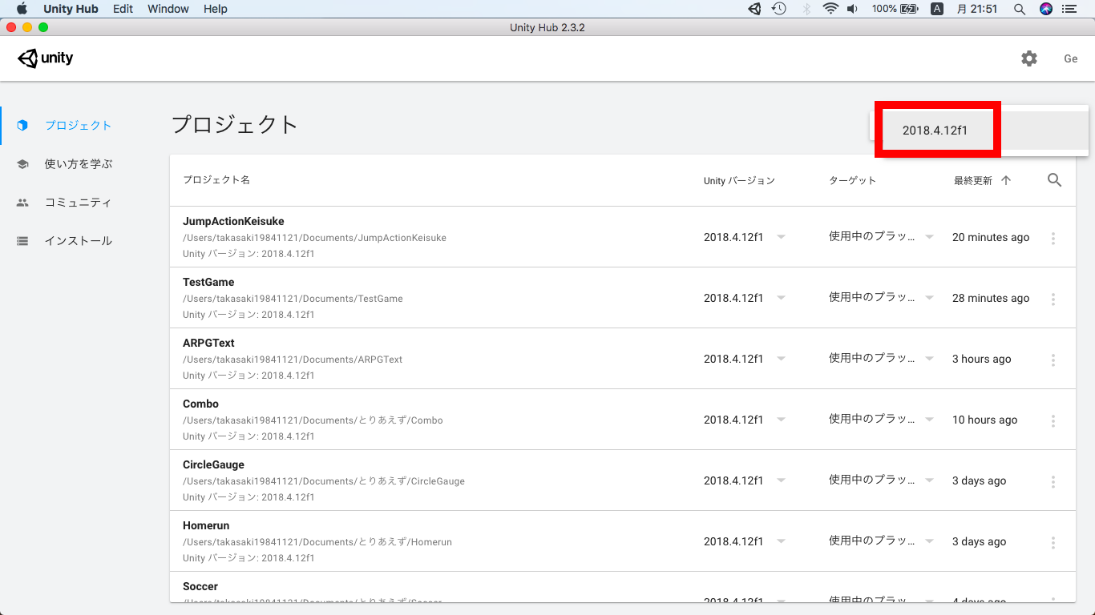Open more options for Combo project

point(1053,420)
